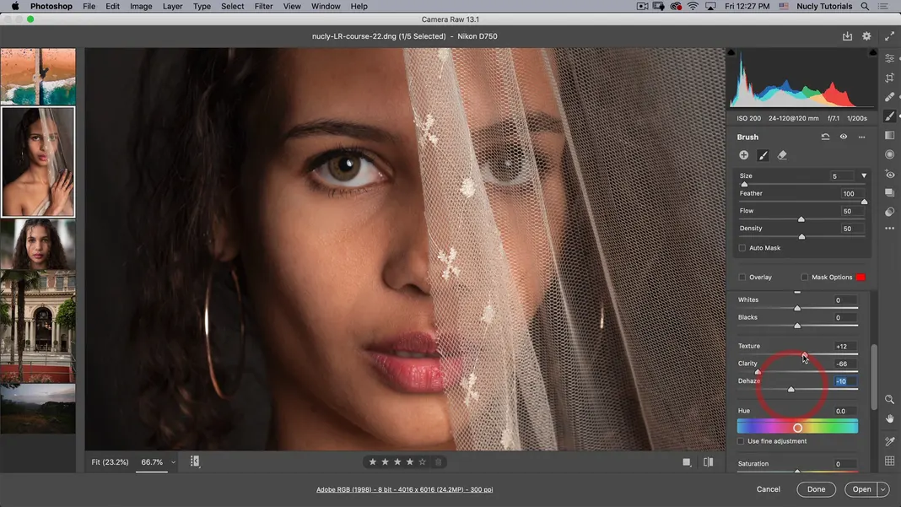Click the Open button
Image resolution: width=901 pixels, height=507 pixels.
861,489
